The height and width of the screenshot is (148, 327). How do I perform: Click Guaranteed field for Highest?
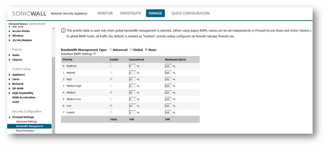click(x=132, y=73)
